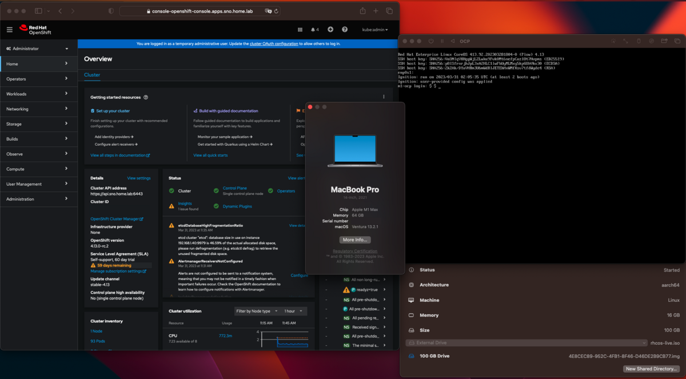Open the Configure alert receivers link
Screen dimensions: 686x379
(116, 145)
